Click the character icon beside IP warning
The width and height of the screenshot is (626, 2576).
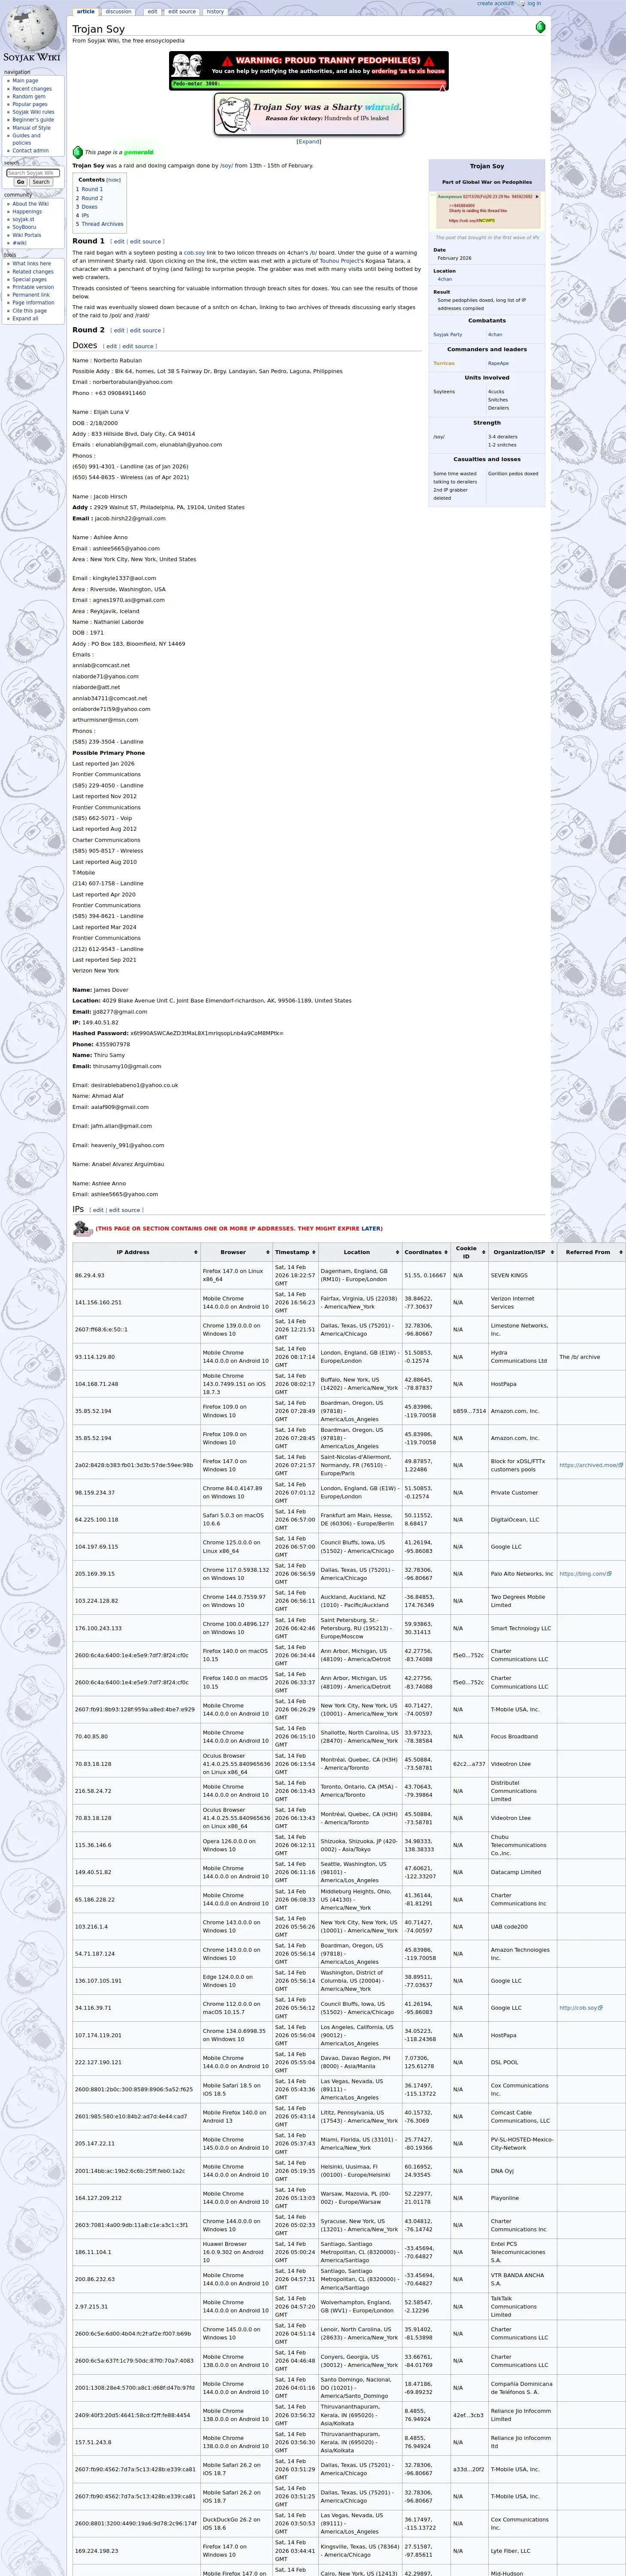pyautogui.click(x=82, y=1229)
